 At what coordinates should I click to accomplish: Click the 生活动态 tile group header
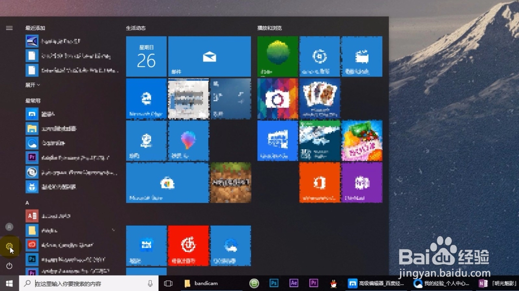coord(135,28)
